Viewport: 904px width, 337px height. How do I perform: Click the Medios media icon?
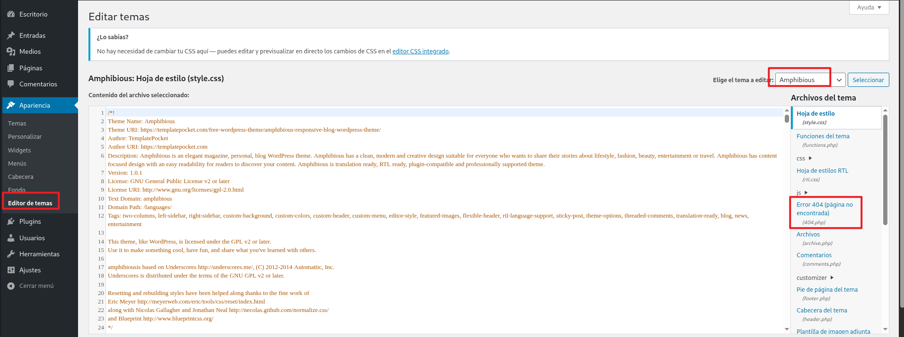(11, 51)
